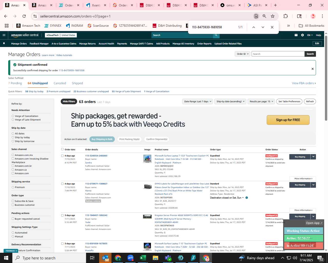Viewport: 328px width, 263px height.
Task: Tick the checkbox for order 113-3249354-2485003
Action: point(62,156)
